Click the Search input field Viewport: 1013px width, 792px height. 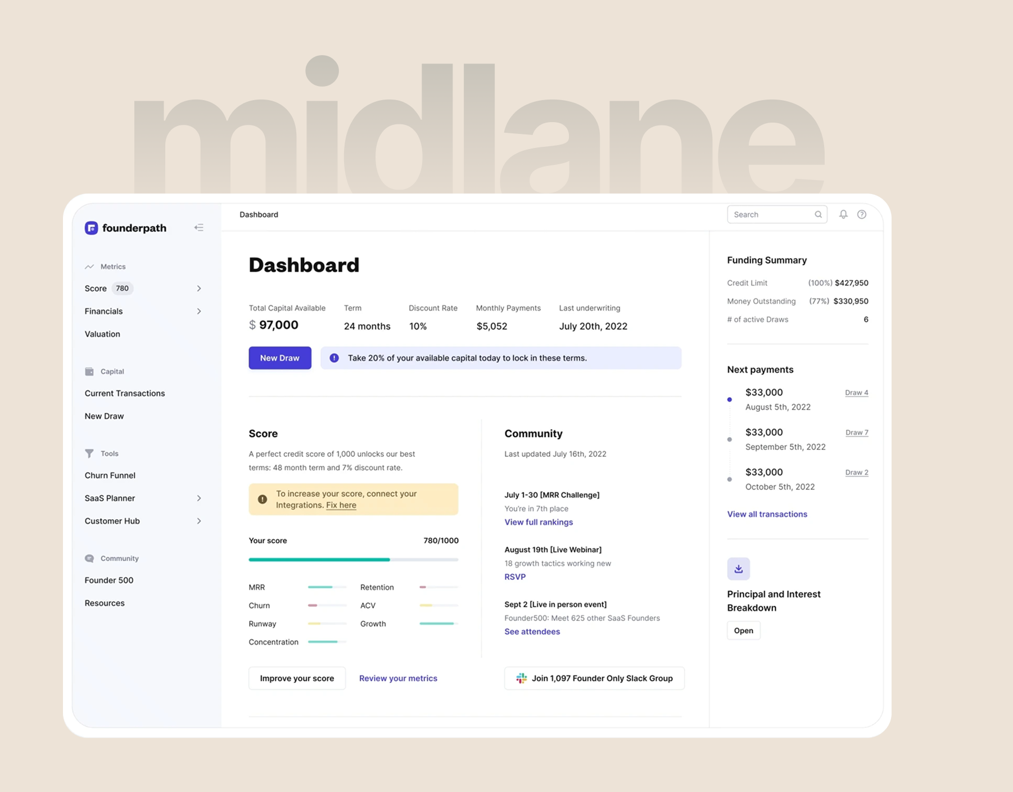777,214
